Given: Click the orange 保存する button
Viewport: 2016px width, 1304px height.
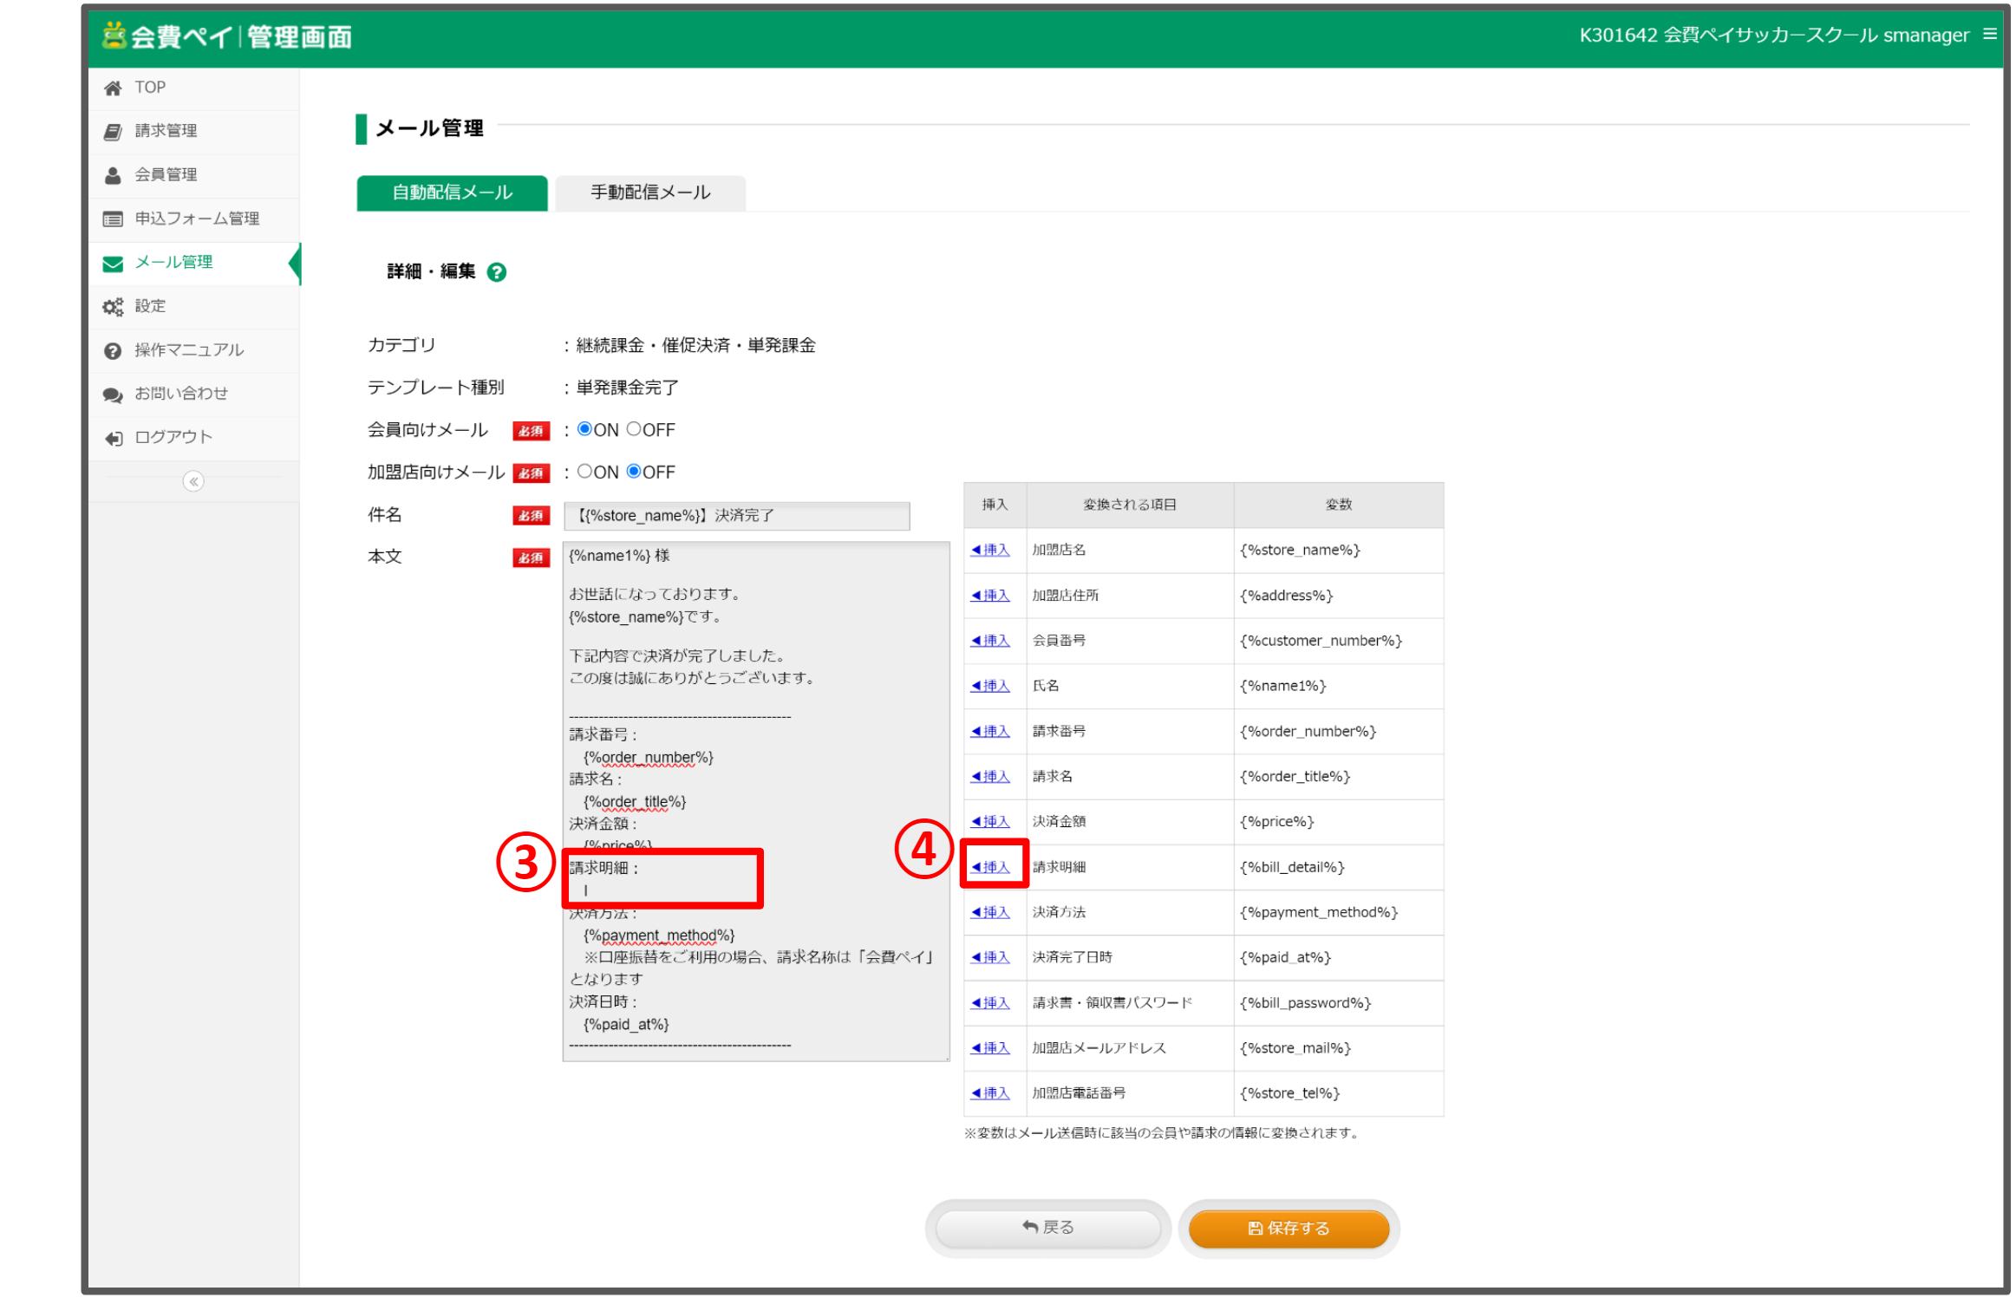Looking at the screenshot, I should coord(1289,1228).
